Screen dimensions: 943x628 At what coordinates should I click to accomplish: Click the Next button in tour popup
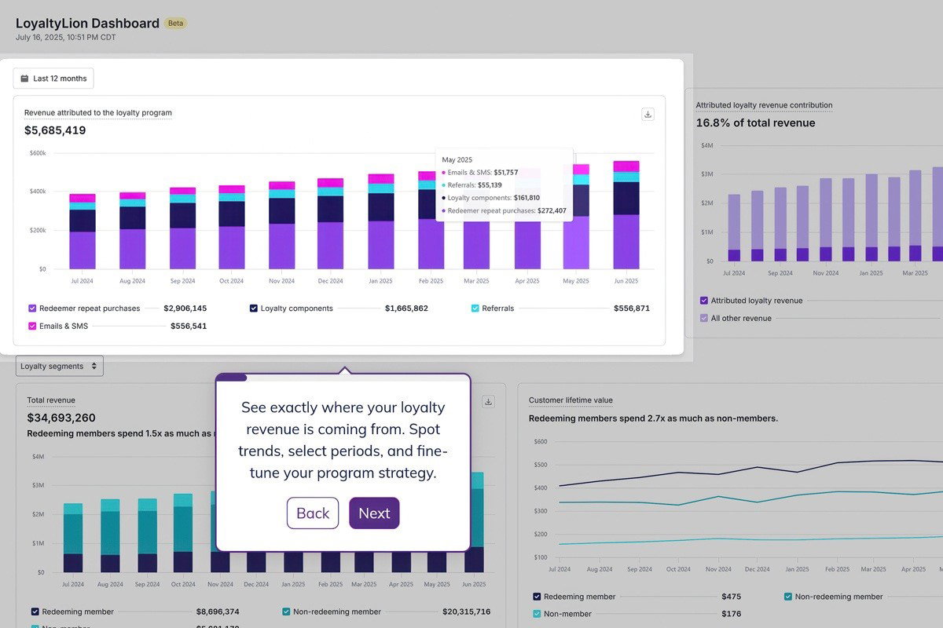(x=374, y=513)
